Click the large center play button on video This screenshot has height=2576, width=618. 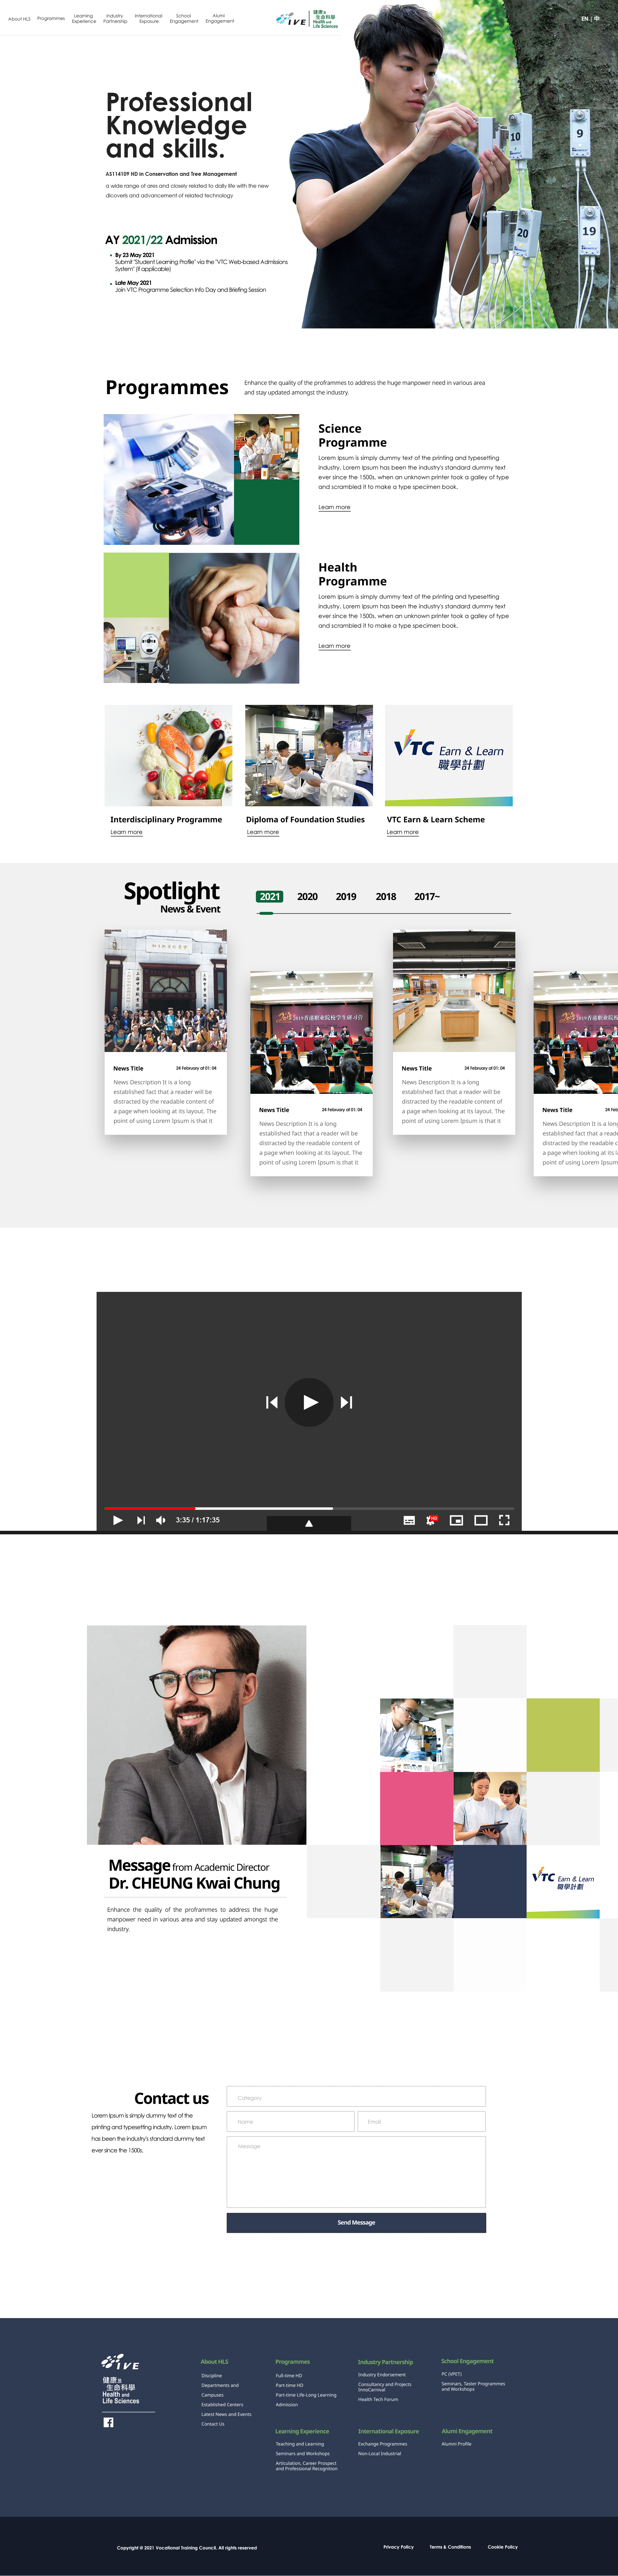point(309,1402)
